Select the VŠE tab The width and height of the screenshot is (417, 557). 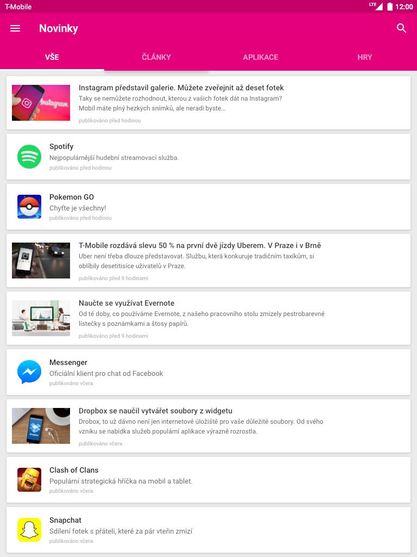52,57
